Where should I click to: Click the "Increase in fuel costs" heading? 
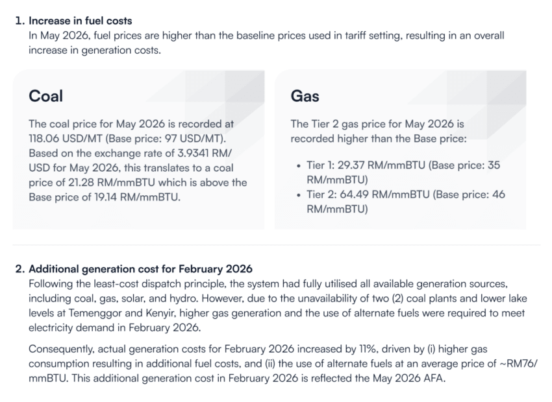tap(81, 21)
